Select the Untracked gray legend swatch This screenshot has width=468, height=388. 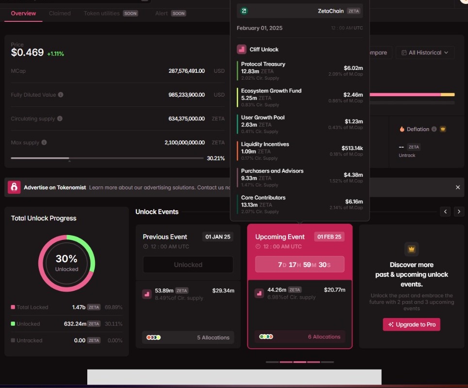pos(13,340)
